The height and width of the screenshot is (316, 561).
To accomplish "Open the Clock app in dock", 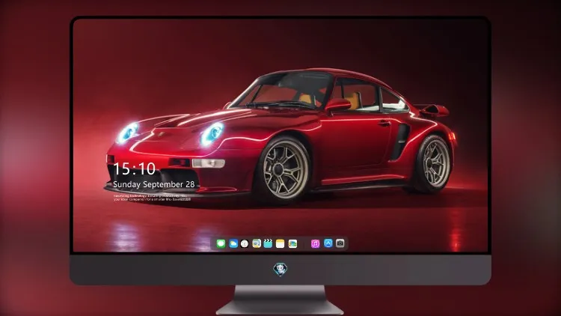I will pyautogui.click(x=245, y=243).
